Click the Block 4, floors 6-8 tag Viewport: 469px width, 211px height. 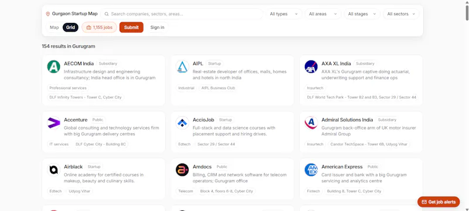click(226, 191)
